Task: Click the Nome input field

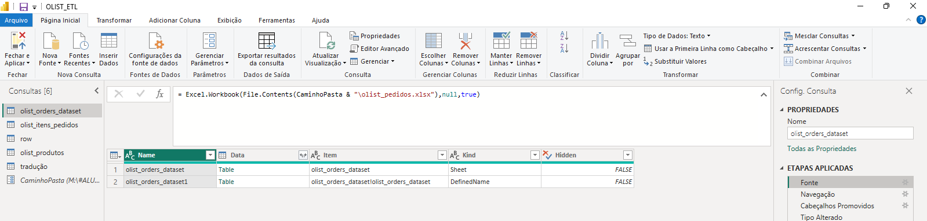Action: (x=850, y=133)
